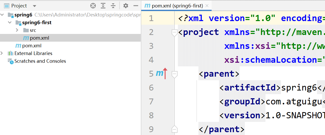
Task: Collapse the spring6-first module
Action: coord(10,23)
